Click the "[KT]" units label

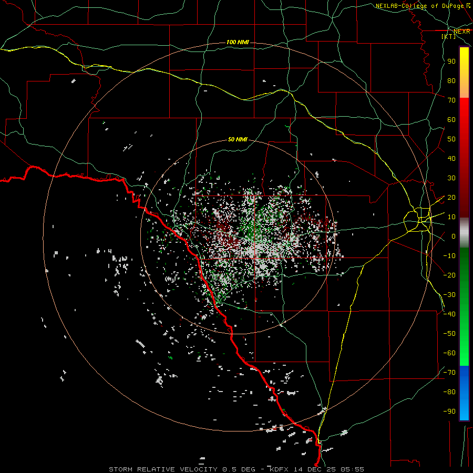pos(449,36)
